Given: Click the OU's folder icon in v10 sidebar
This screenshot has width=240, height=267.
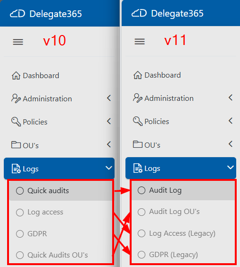Looking at the screenshot, I should [x=16, y=145].
